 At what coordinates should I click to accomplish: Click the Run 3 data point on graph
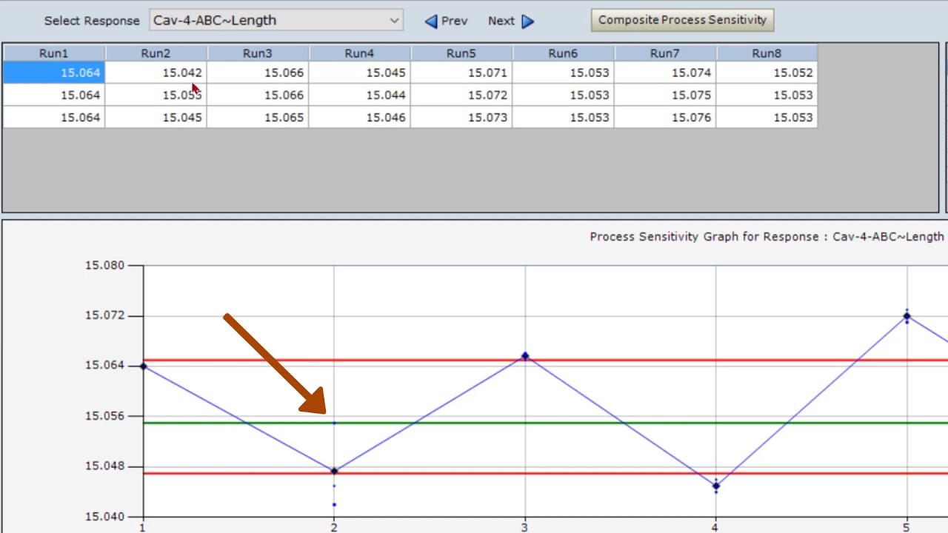click(x=525, y=356)
